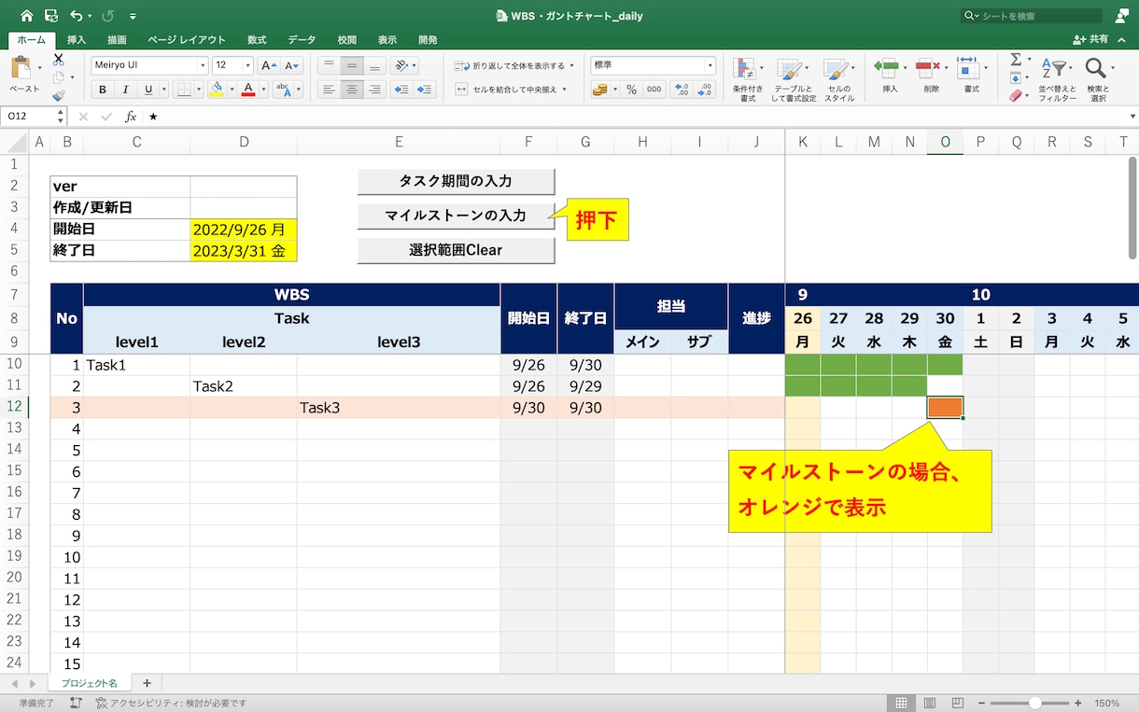The width and height of the screenshot is (1139, 712).
Task: Click the Save icon in title bar
Action: click(x=51, y=16)
